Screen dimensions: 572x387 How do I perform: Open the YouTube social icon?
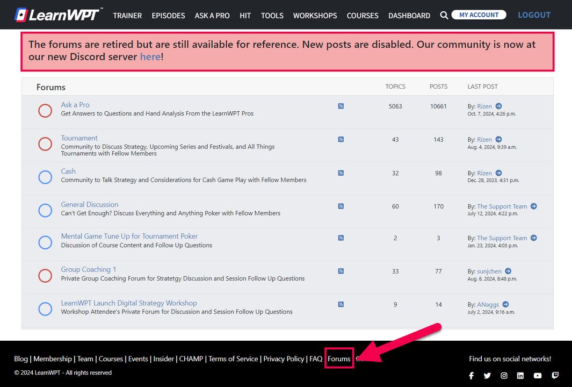tap(538, 376)
